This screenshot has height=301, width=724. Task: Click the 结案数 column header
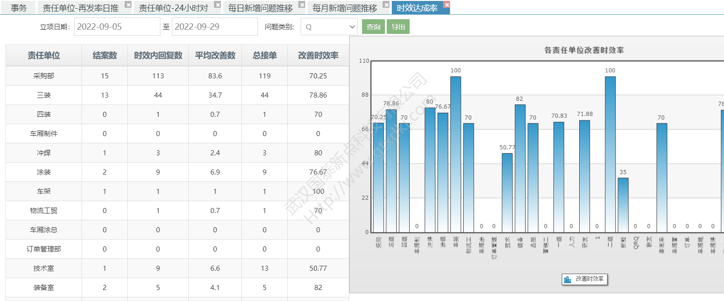click(x=104, y=55)
